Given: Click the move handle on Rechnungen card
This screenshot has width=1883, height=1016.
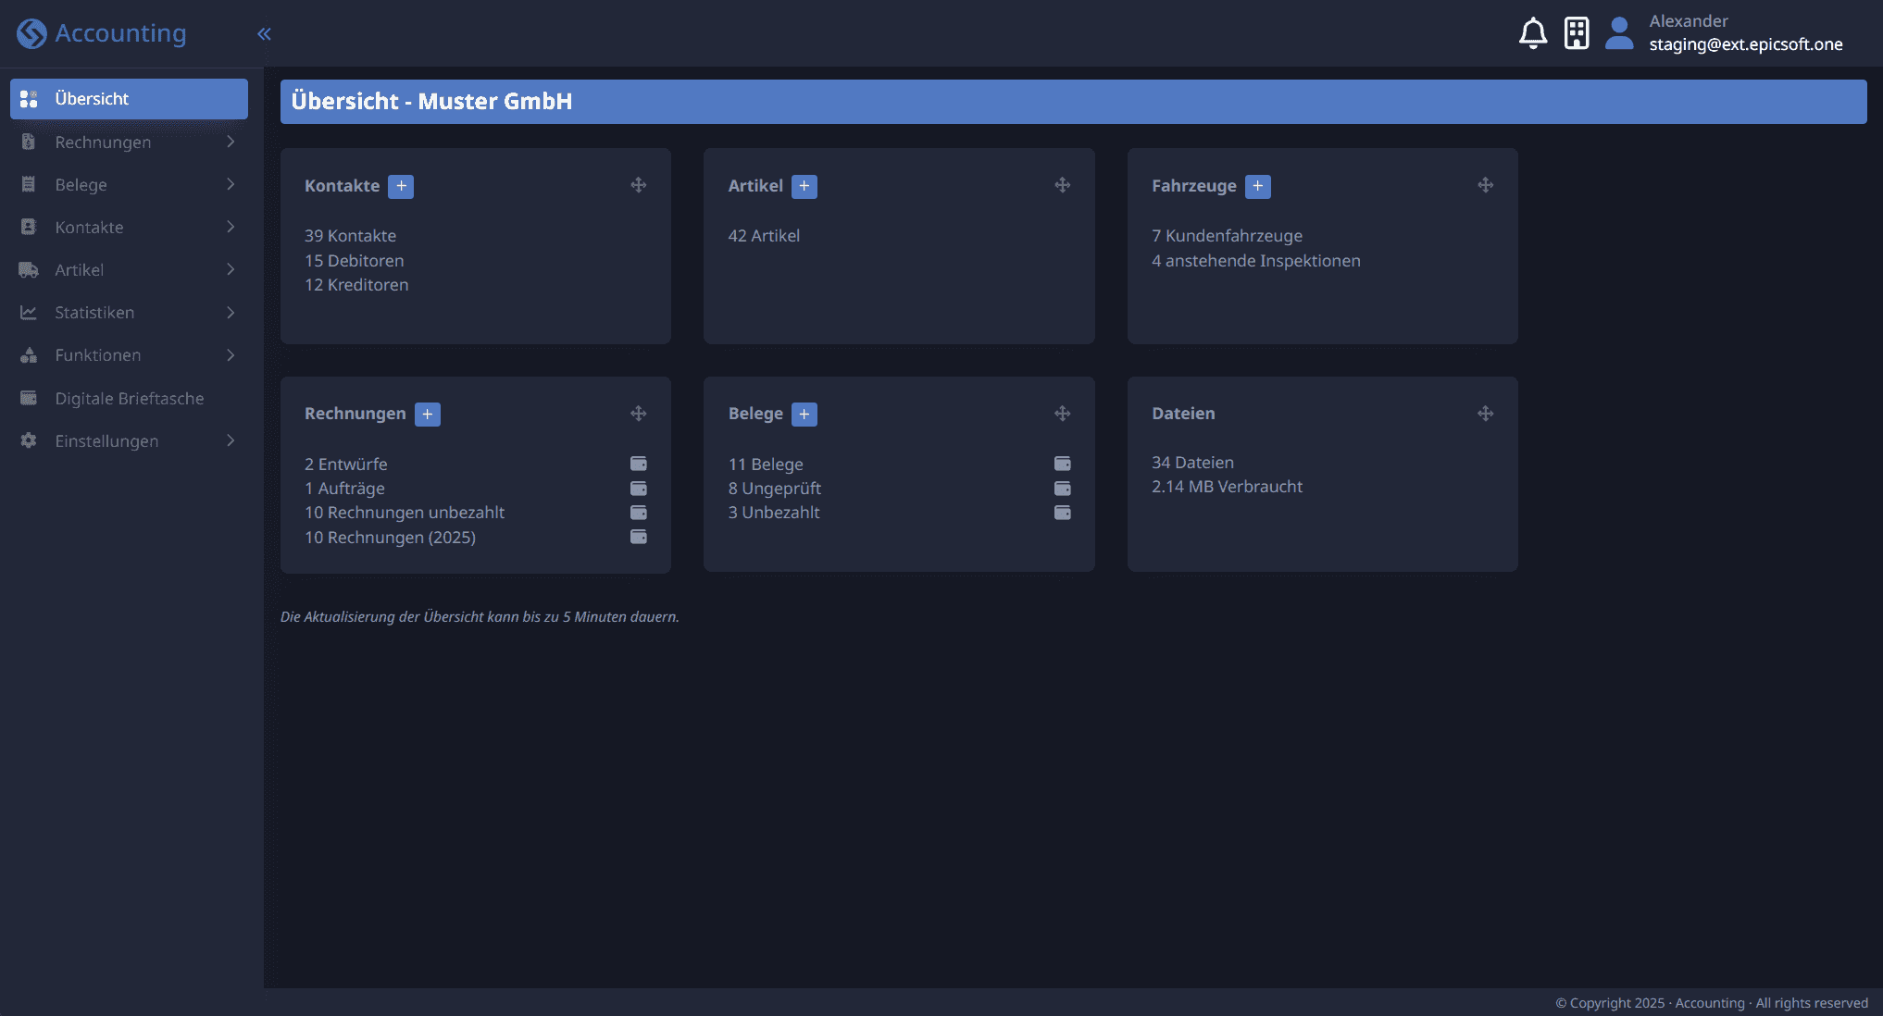Looking at the screenshot, I should 639,414.
